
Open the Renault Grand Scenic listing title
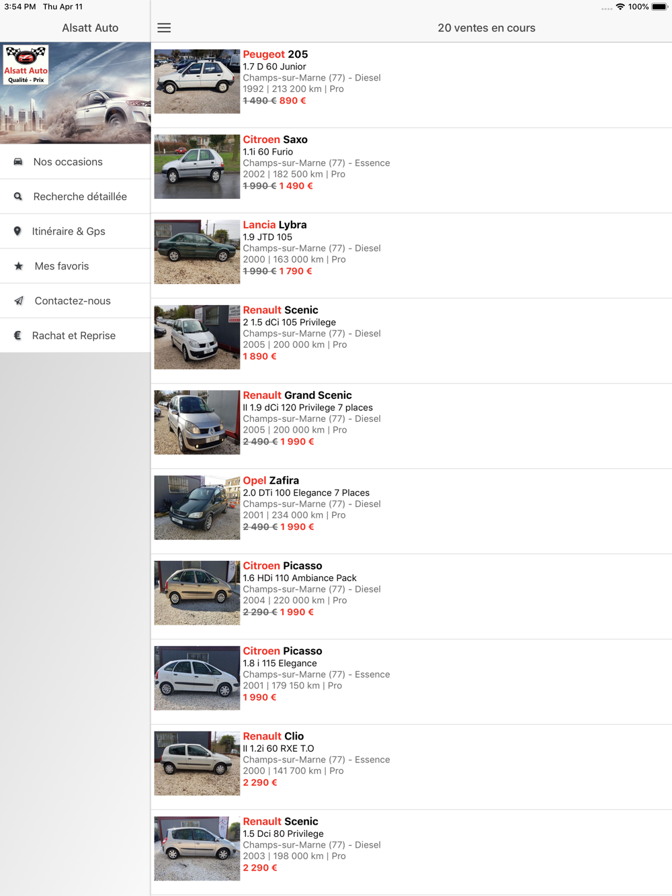[x=297, y=396]
